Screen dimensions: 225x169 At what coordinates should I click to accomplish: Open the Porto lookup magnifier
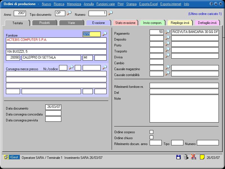pos(167,44)
